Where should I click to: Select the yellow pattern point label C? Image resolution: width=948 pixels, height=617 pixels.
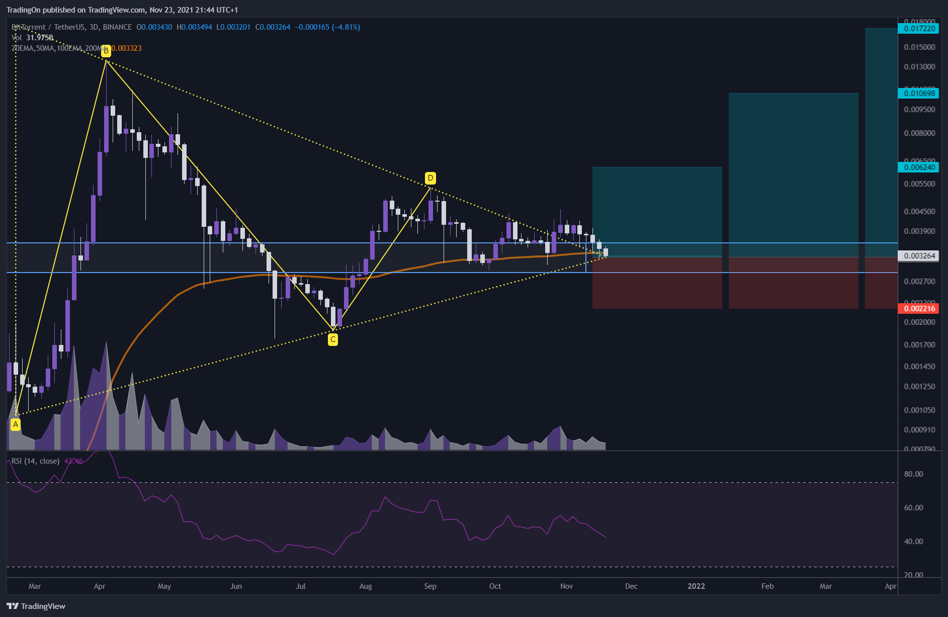coord(333,339)
